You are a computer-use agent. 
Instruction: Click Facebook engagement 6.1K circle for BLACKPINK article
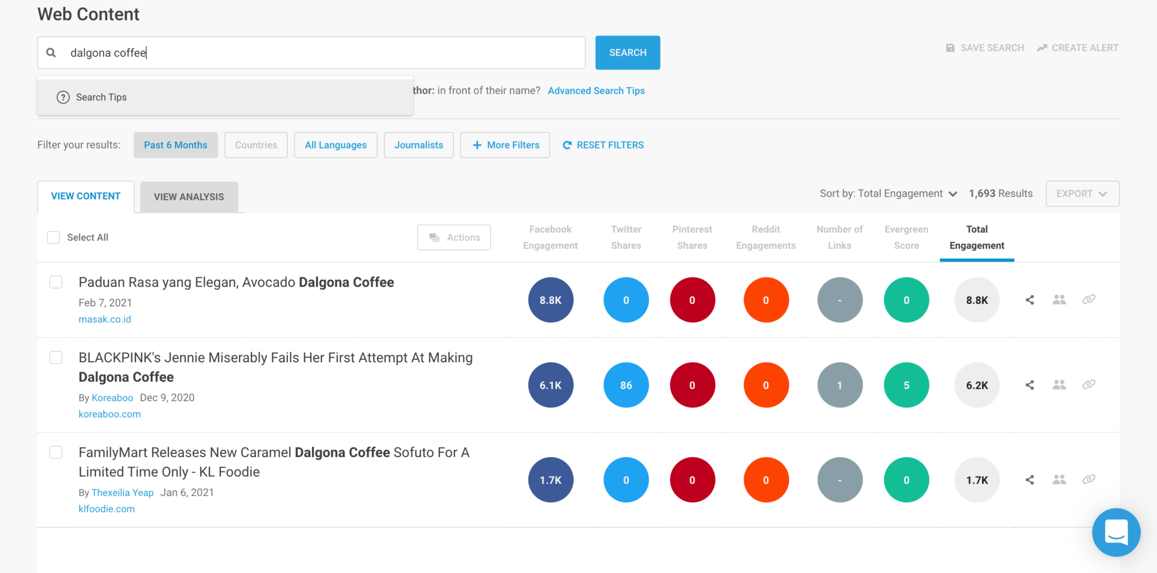click(551, 385)
